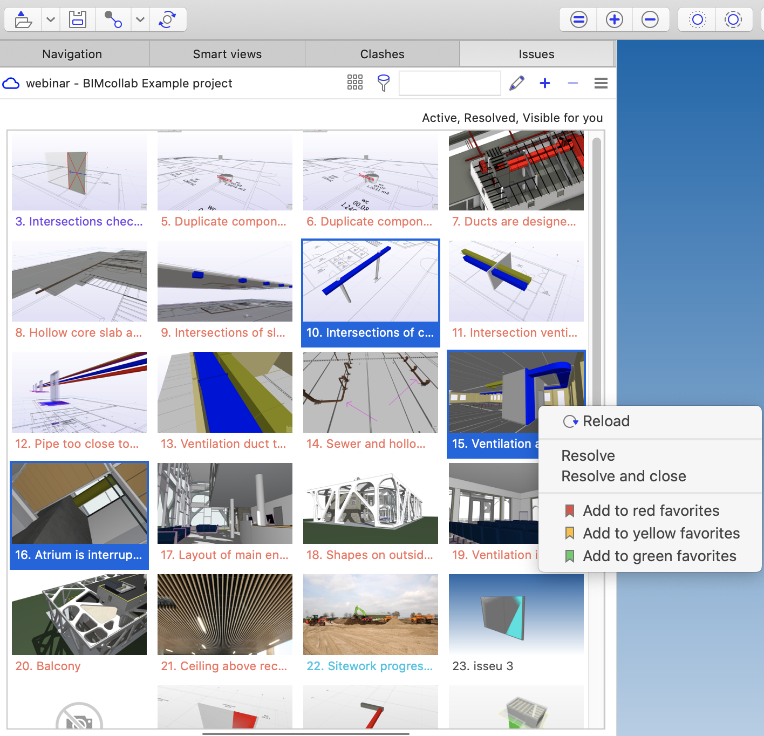The image size is (764, 736).
Task: Click the dotted-circle selection icon
Action: [697, 20]
